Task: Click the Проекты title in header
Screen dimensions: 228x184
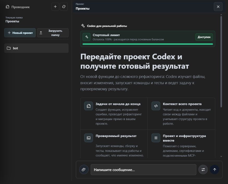Action: pyautogui.click(x=82, y=9)
